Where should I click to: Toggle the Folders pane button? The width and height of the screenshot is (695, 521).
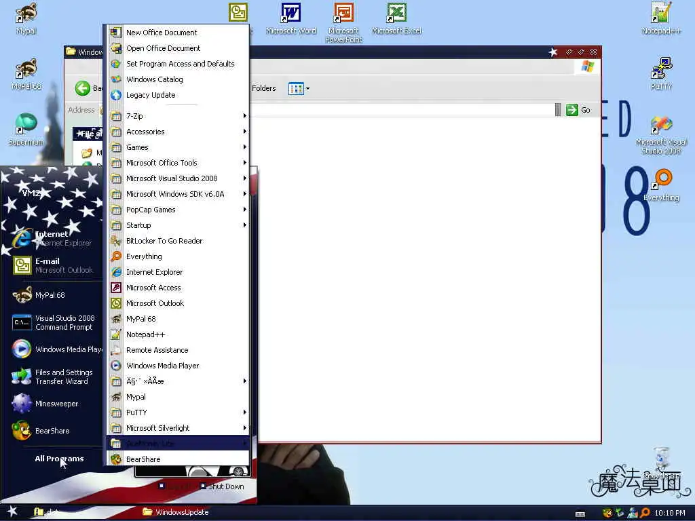264,89
